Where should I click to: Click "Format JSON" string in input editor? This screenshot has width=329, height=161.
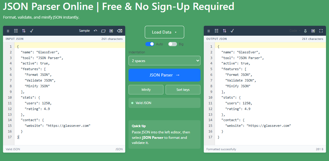pyautogui.click(x=38, y=75)
